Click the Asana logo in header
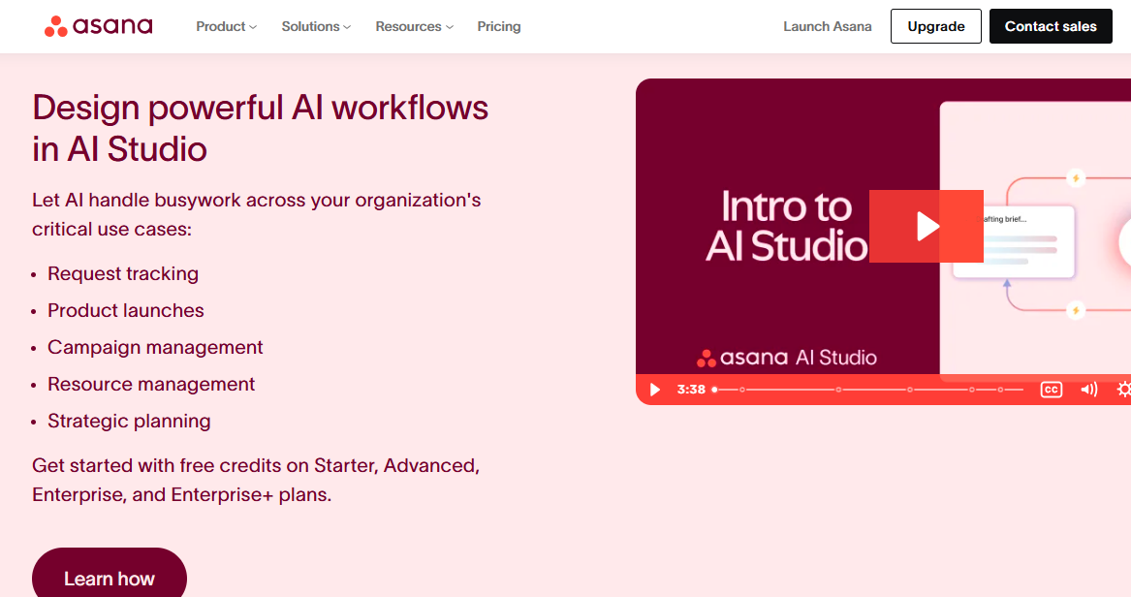1131x597 pixels. point(99,26)
